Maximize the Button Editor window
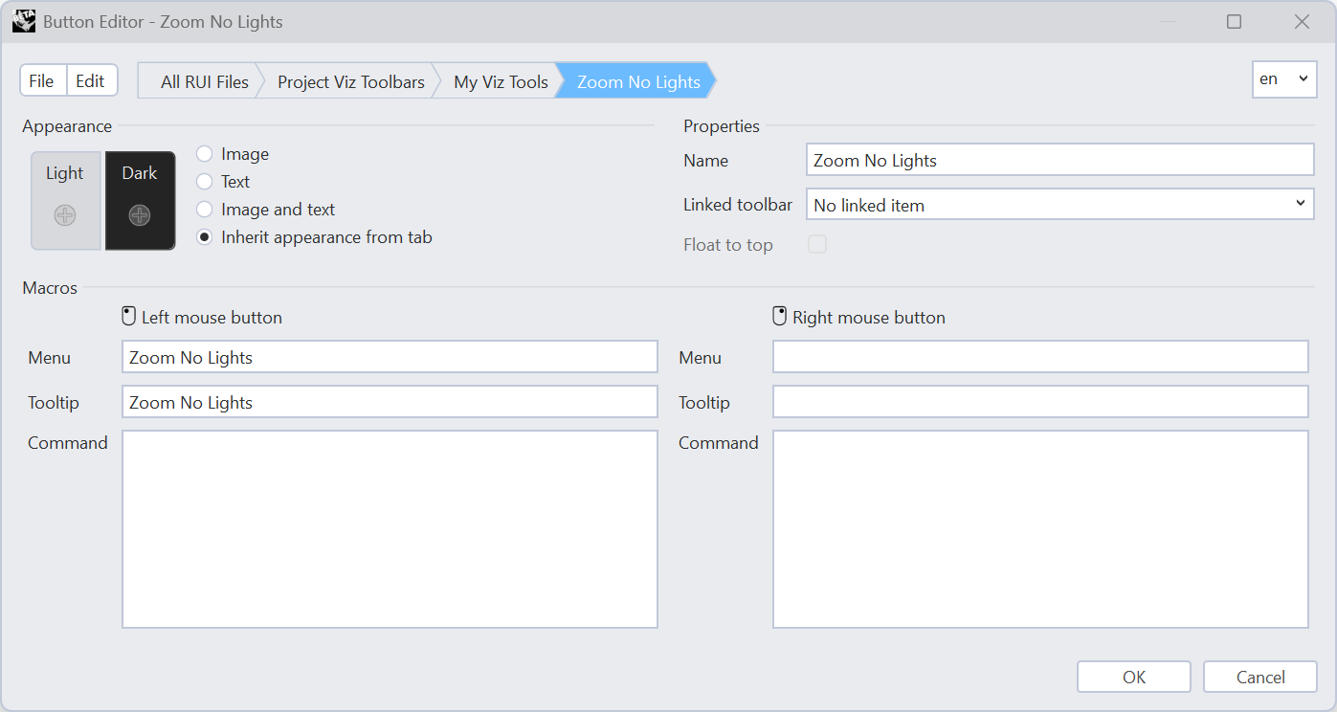Image resolution: width=1337 pixels, height=712 pixels. pos(1235,21)
